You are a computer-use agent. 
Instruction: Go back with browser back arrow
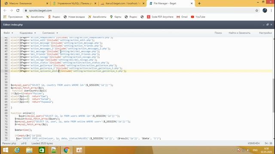5,10
